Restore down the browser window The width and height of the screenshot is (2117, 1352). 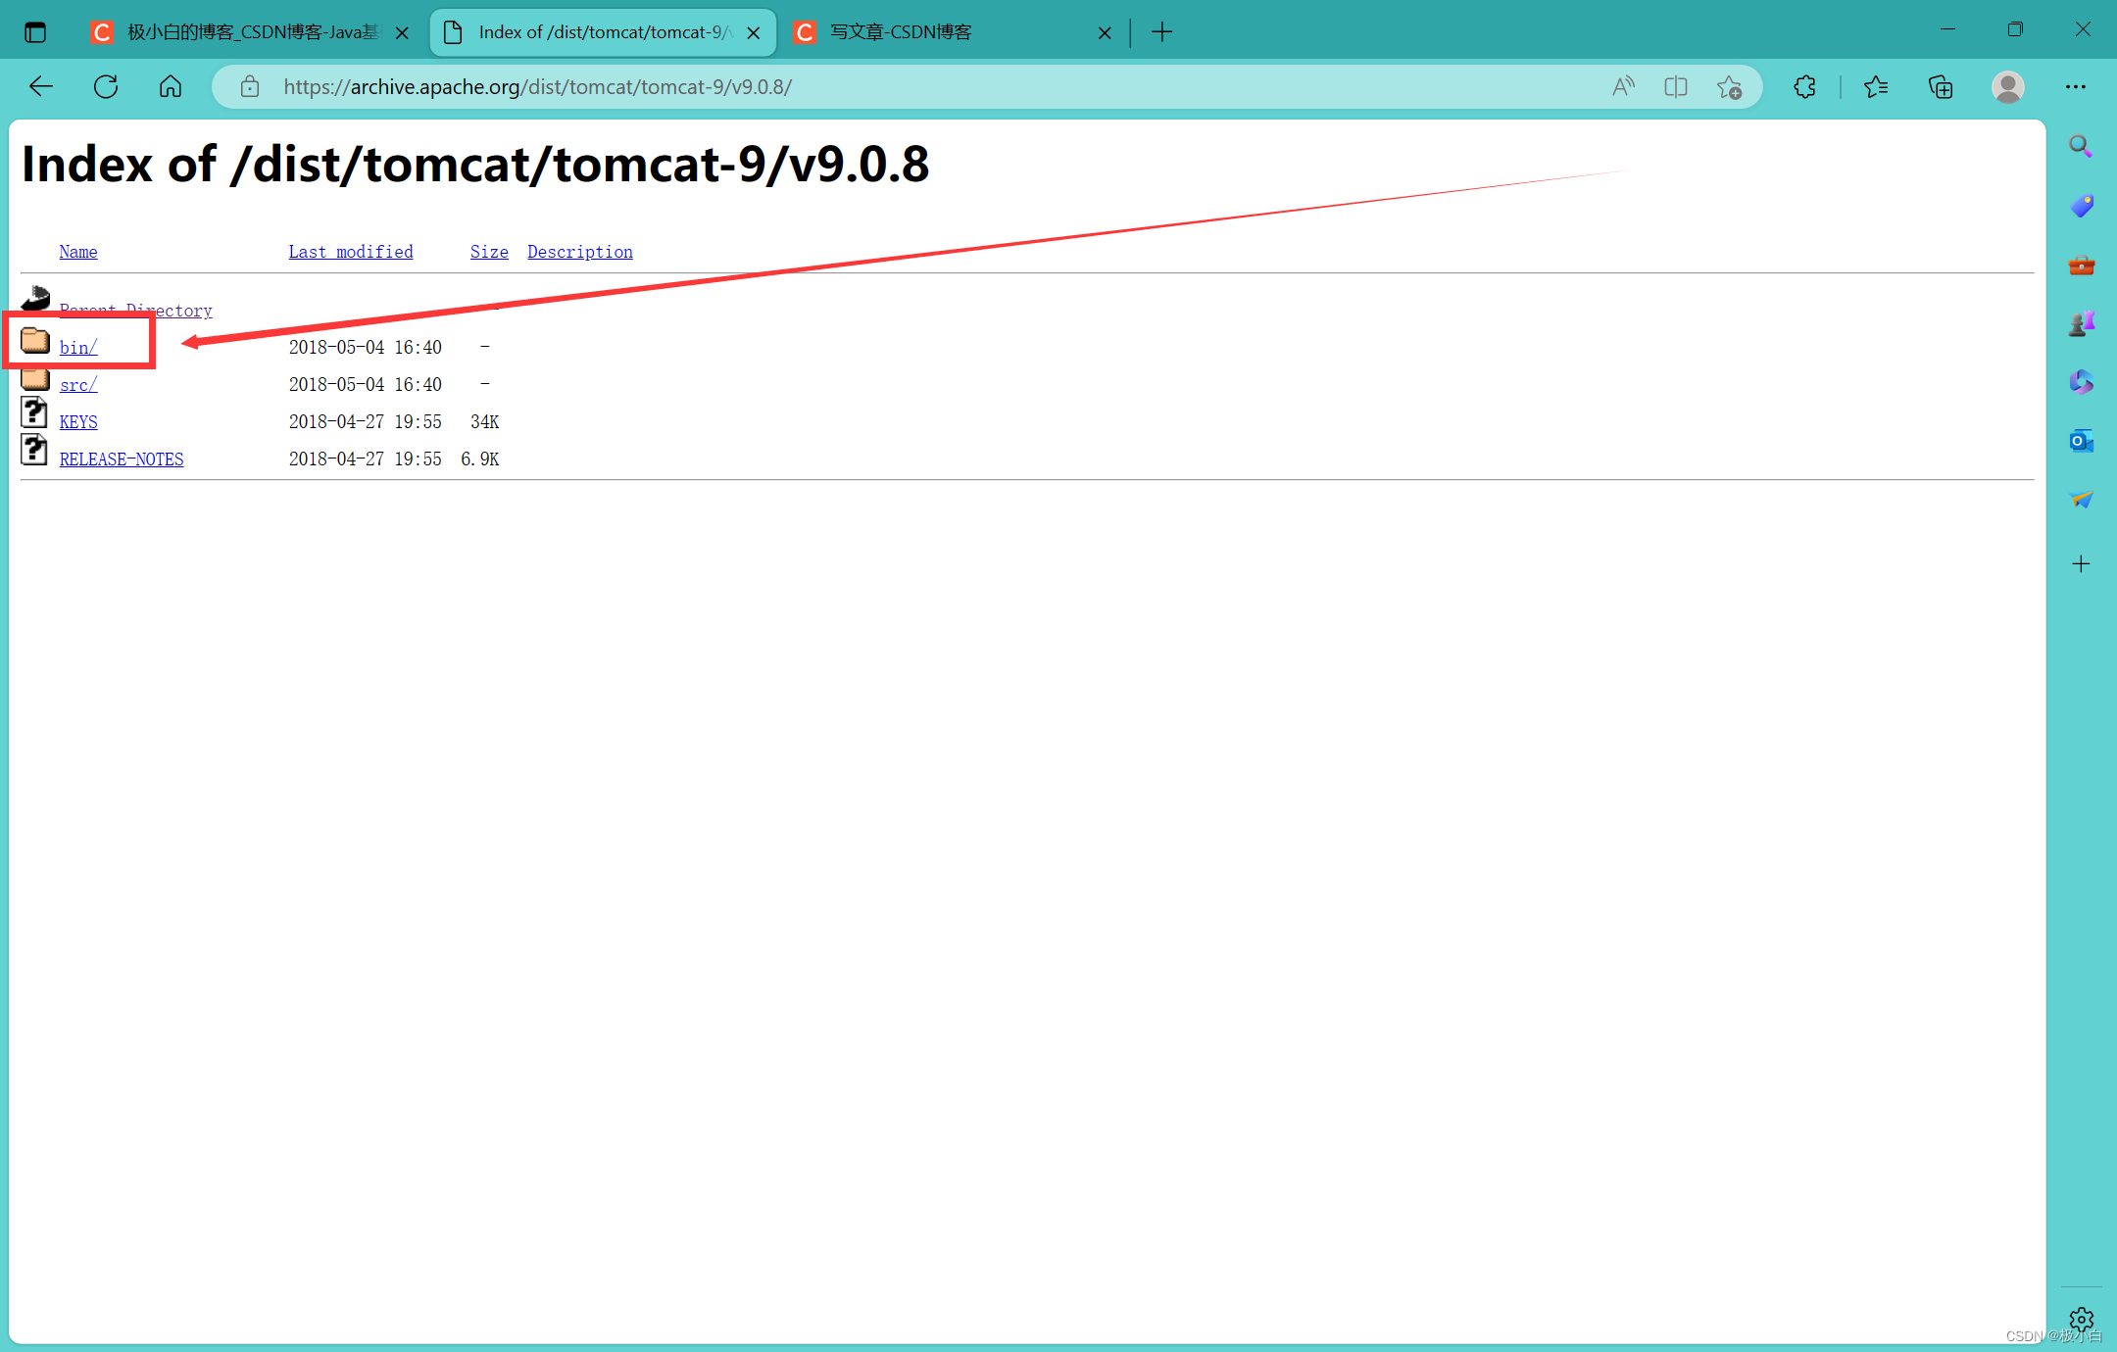[2015, 29]
